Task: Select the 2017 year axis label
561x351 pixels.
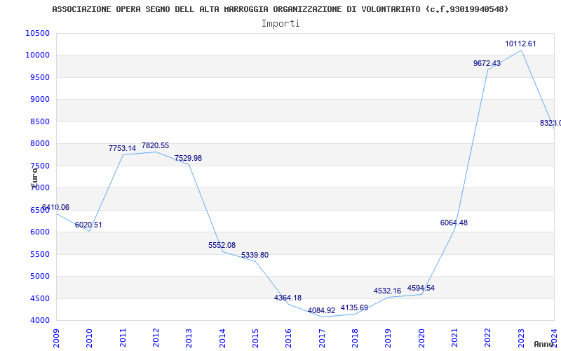Action: pos(322,338)
